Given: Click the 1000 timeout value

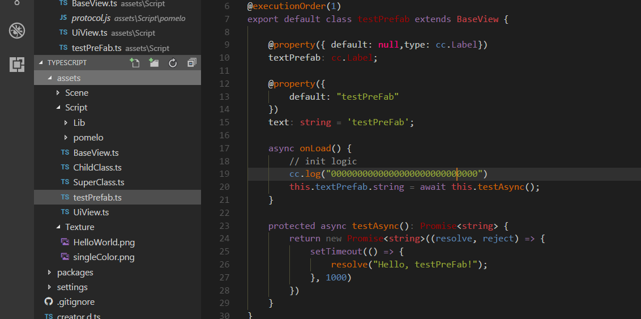Looking at the screenshot, I should coord(336,278).
